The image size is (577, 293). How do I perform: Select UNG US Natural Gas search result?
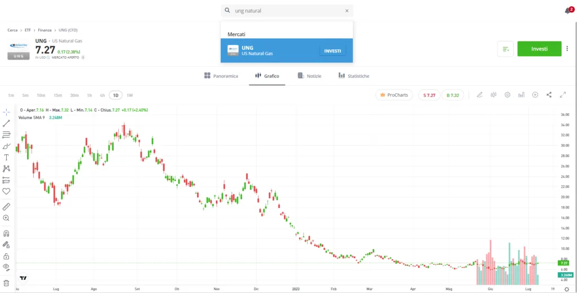[287, 50]
